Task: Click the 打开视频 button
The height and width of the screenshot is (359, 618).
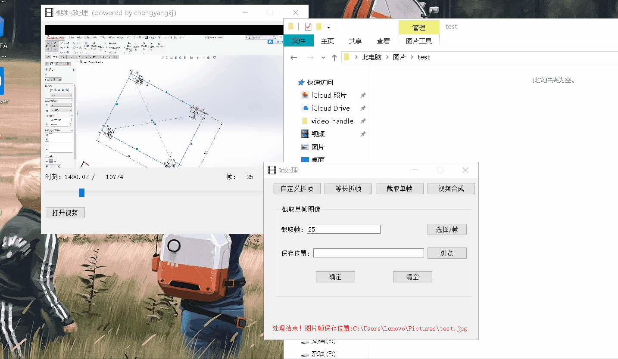Action: [x=65, y=213]
